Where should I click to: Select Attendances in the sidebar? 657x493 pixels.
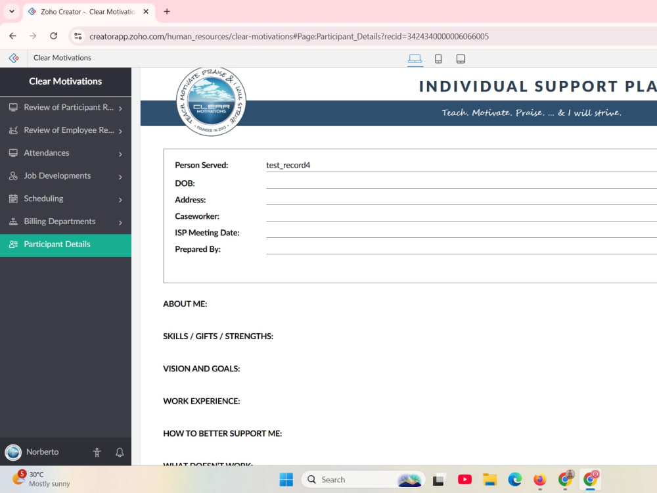pos(65,153)
